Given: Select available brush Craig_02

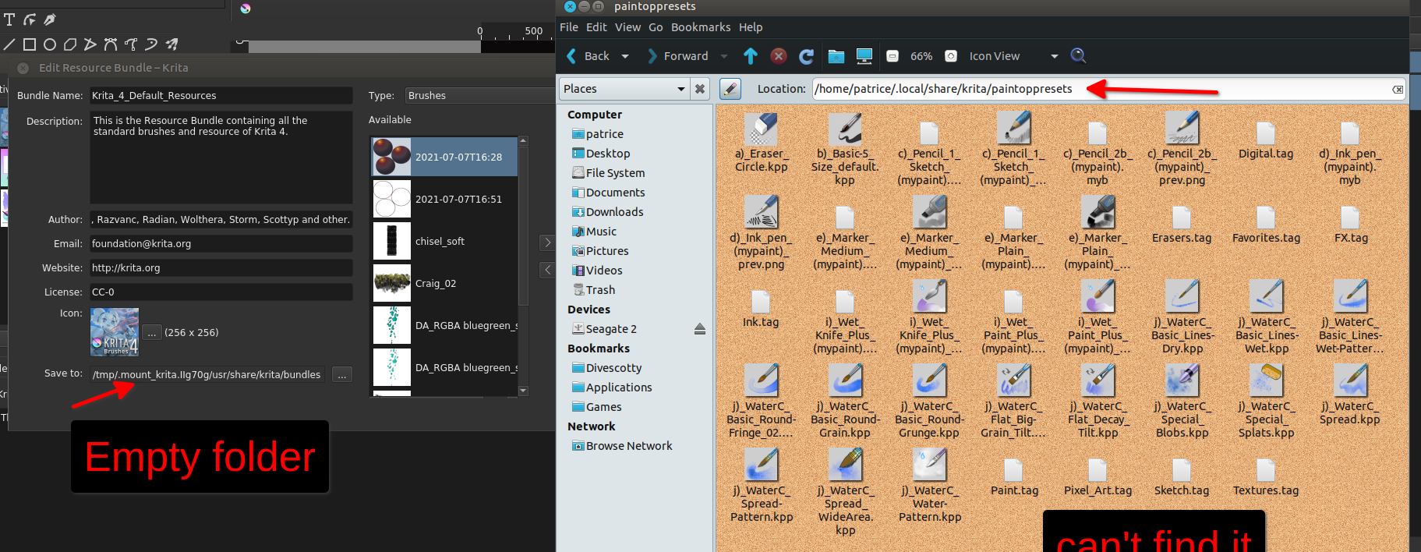Looking at the screenshot, I should 444,284.
